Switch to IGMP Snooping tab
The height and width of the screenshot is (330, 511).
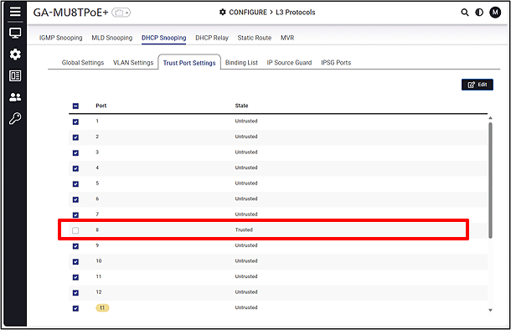(x=61, y=38)
